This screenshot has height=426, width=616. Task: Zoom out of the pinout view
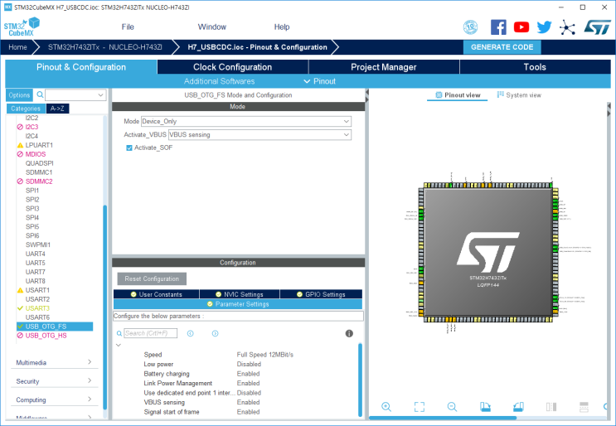(452, 407)
